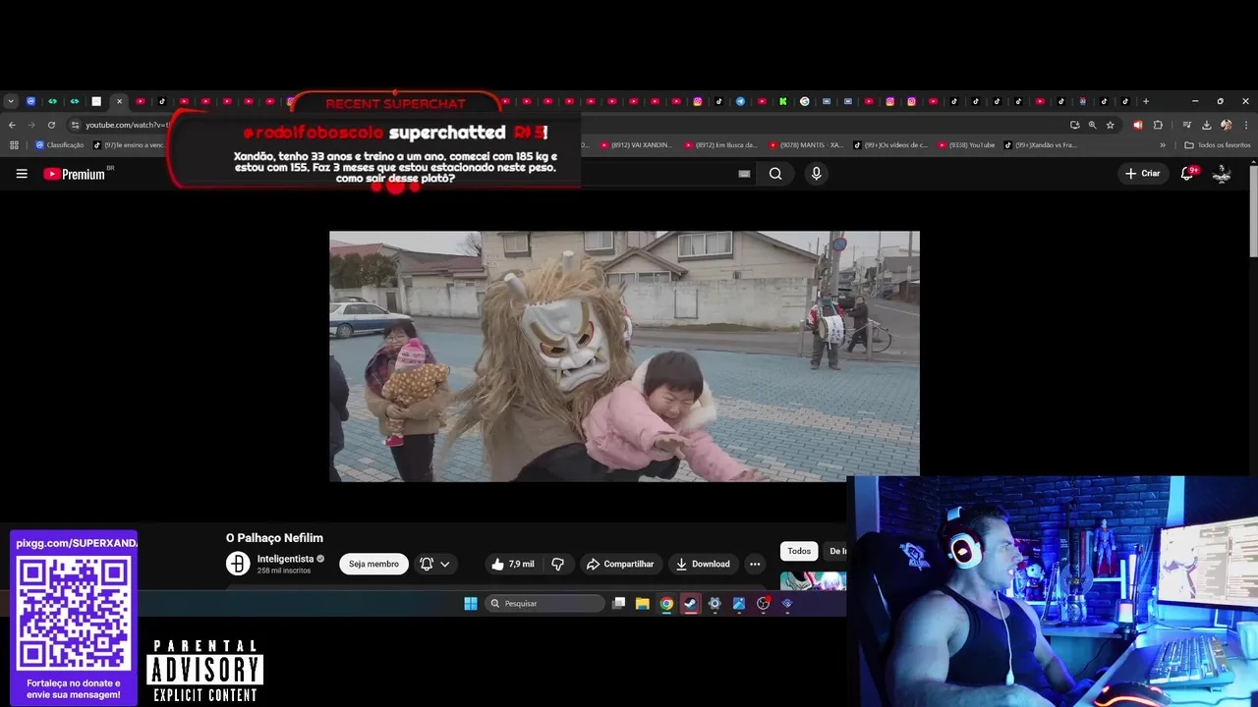Open the on-screen keyboard icon in search box
Viewport: 1258px width, 707px height.
[x=744, y=174]
